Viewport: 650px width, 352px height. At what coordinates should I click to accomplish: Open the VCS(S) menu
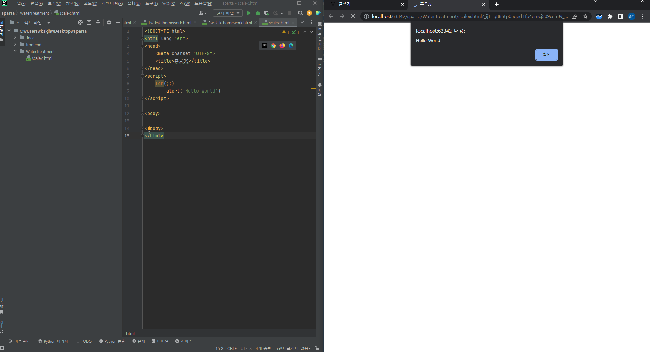(x=169, y=3)
